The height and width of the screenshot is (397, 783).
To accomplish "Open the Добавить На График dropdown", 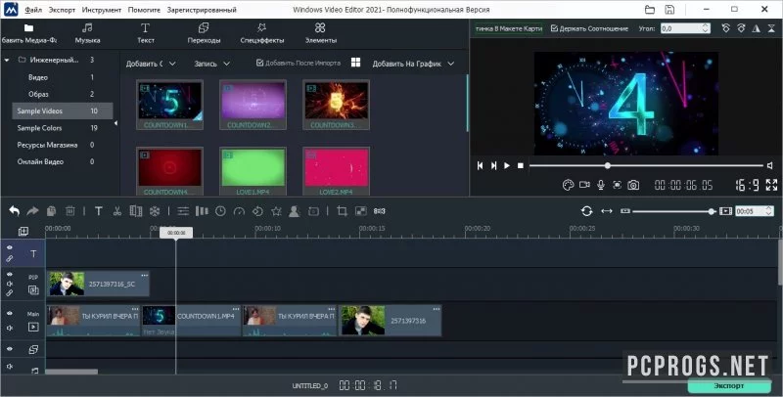I will click(x=413, y=64).
